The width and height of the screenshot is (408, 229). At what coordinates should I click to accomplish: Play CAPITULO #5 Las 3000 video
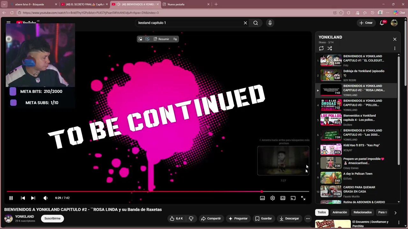pos(356,135)
